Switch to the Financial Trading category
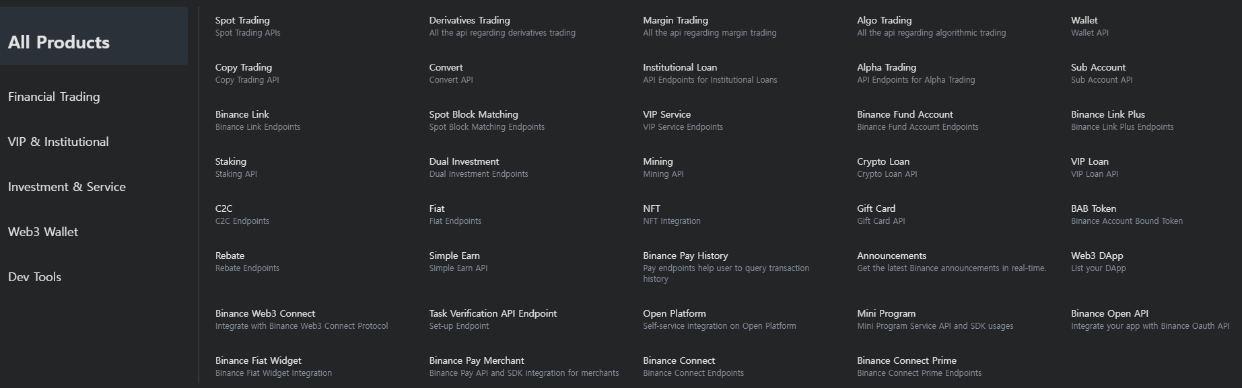 54,97
